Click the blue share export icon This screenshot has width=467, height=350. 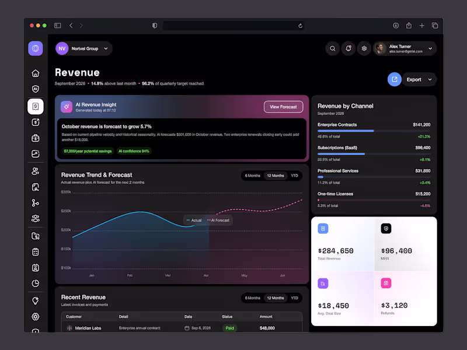(x=395, y=79)
